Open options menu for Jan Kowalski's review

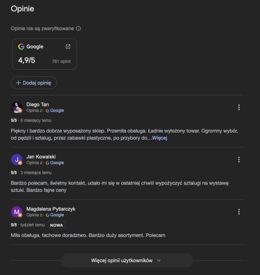(x=239, y=160)
